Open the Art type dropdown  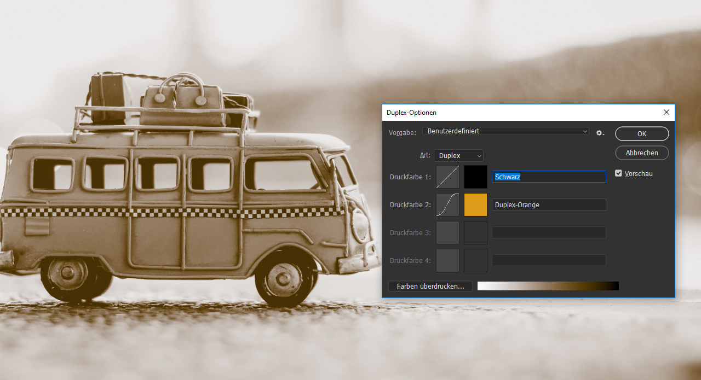[458, 156]
